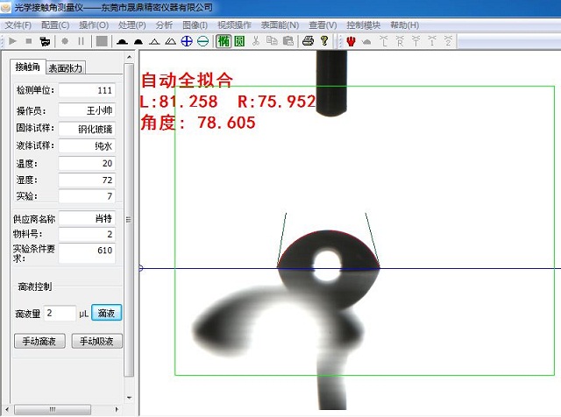561x417 pixels.
Task: Click the first black droplet shape icon
Action: pos(123,41)
